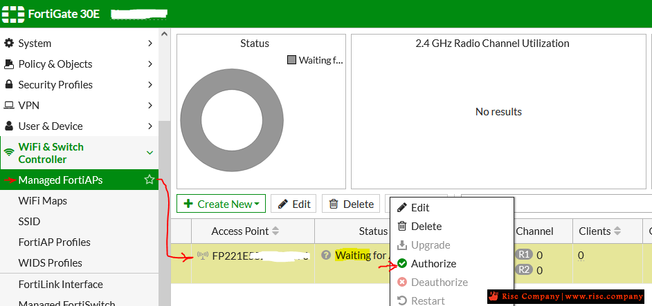The height and width of the screenshot is (306, 652).
Task: Expand the VPN menu
Action: click(x=150, y=106)
